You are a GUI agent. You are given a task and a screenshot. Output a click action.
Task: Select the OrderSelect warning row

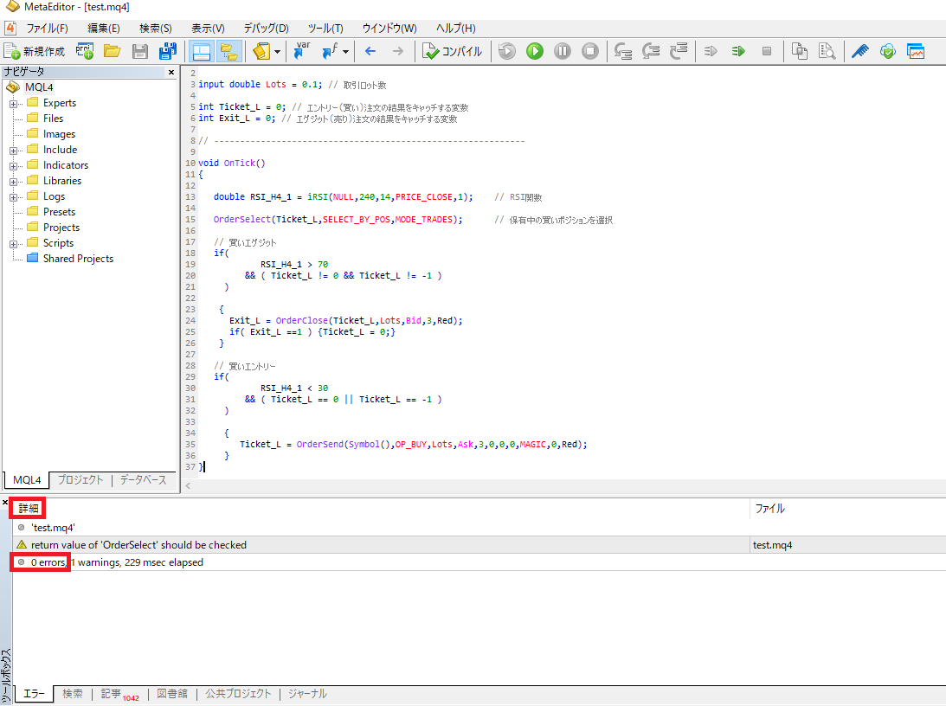[138, 545]
